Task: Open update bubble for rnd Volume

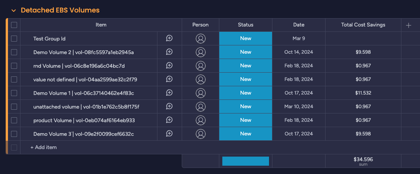Action: [x=169, y=66]
